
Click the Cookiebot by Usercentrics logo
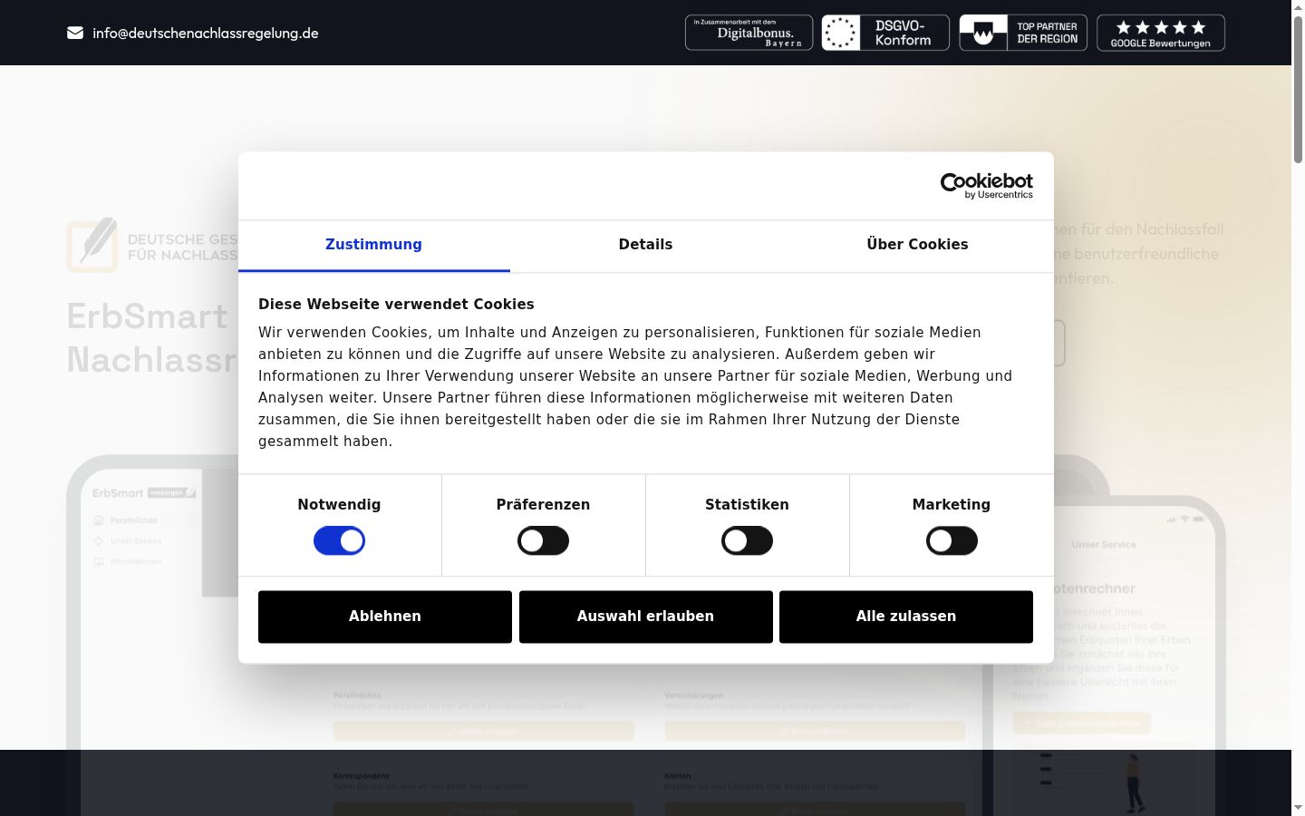point(987,186)
